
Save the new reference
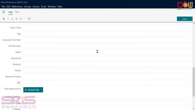tap(185, 19)
